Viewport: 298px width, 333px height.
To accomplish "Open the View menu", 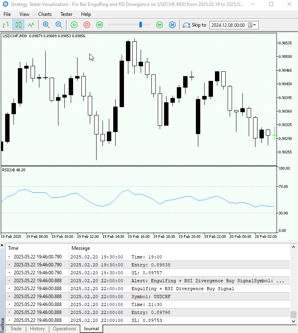I will pyautogui.click(x=24, y=14).
